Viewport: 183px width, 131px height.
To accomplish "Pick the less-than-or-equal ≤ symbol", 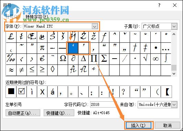I will (32, 70).
